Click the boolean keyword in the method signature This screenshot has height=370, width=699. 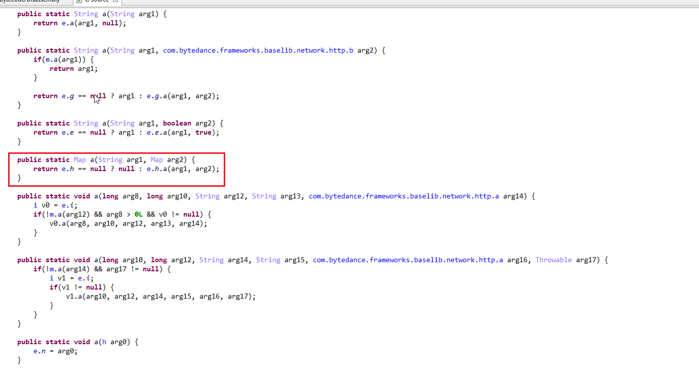177,123
